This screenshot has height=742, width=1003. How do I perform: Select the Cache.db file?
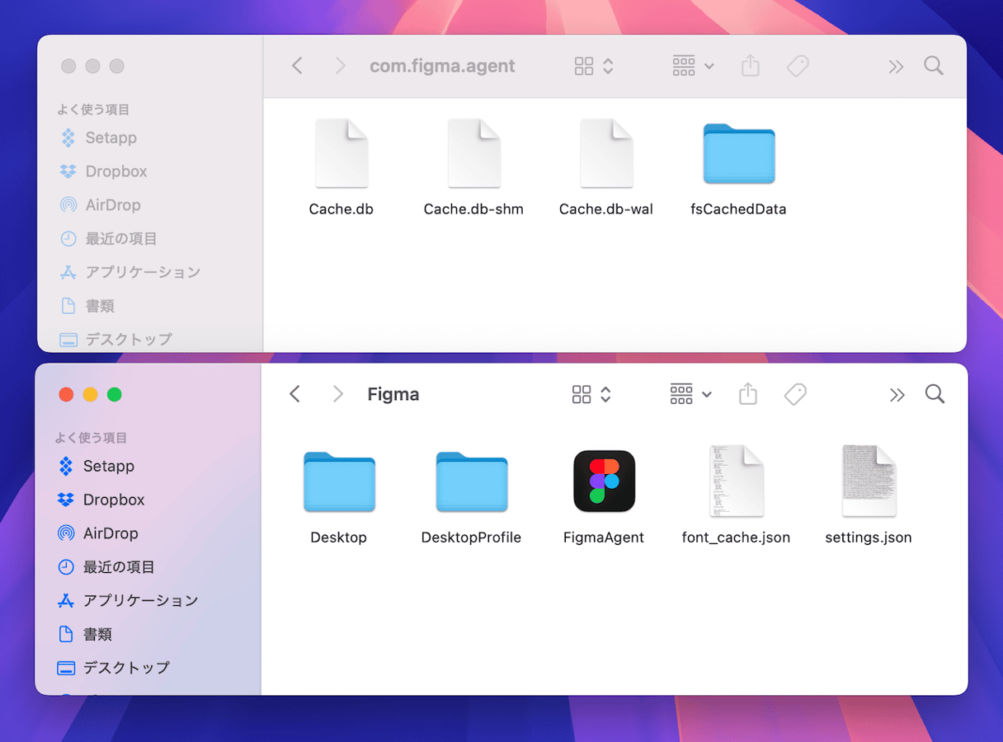(341, 154)
